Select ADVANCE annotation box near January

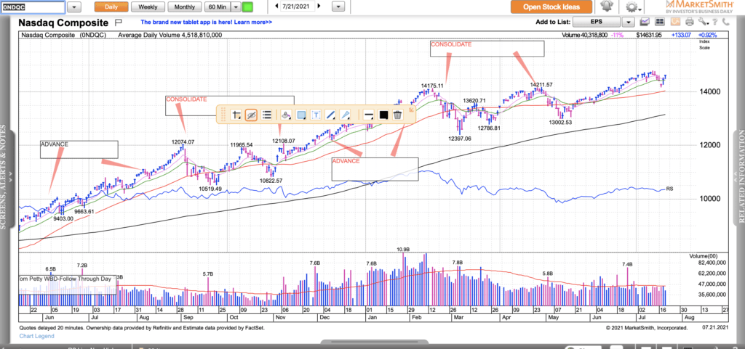click(x=375, y=169)
